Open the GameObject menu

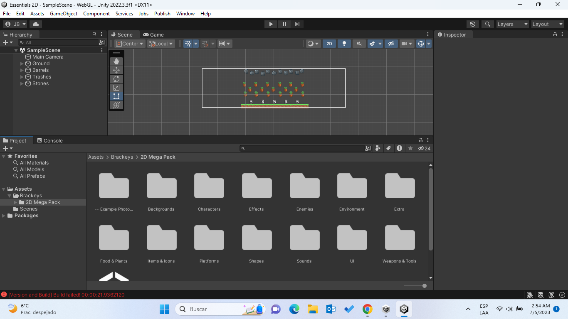point(63,14)
